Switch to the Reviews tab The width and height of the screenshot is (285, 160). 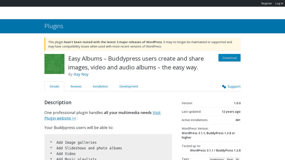76,86
